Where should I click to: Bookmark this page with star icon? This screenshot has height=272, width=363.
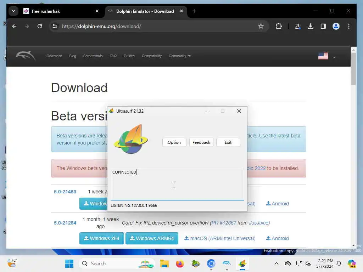click(x=261, y=26)
